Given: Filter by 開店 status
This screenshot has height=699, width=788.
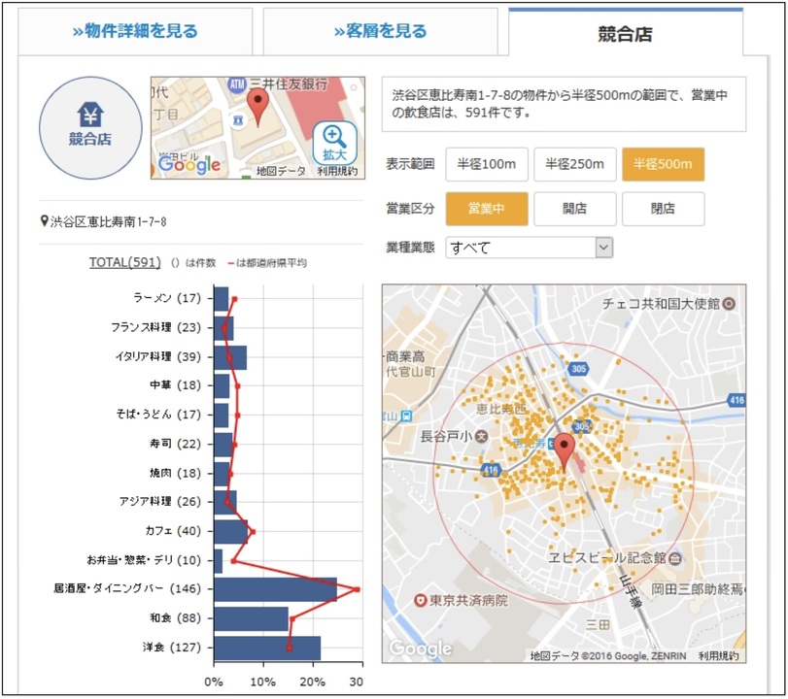Looking at the screenshot, I should coord(574,209).
